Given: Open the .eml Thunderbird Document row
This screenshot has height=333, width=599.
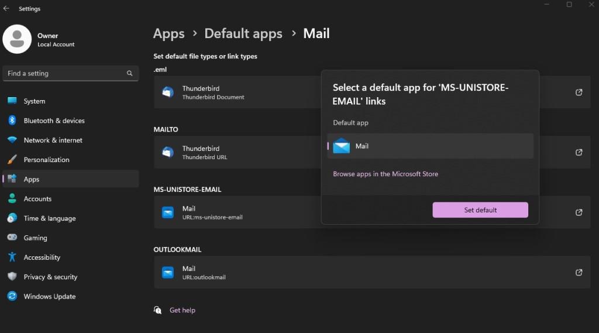Looking at the screenshot, I should [372, 92].
